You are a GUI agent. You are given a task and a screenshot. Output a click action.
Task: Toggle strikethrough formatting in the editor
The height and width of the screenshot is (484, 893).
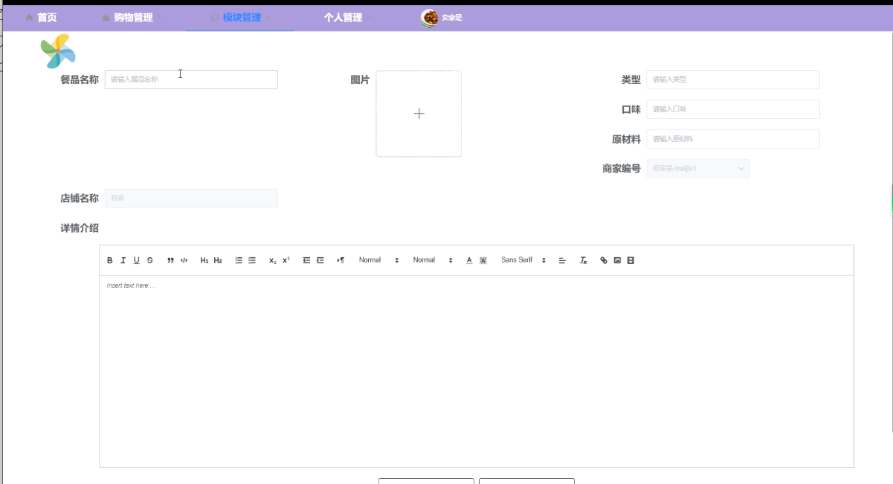coord(150,260)
